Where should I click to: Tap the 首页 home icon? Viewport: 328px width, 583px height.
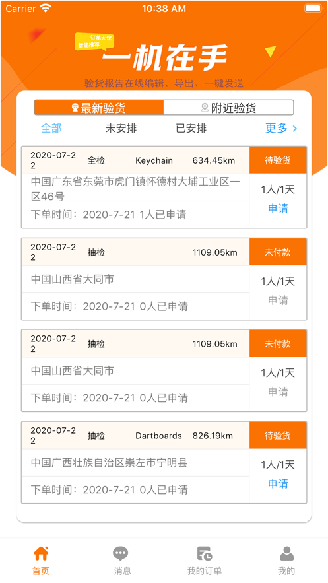[x=41, y=554]
